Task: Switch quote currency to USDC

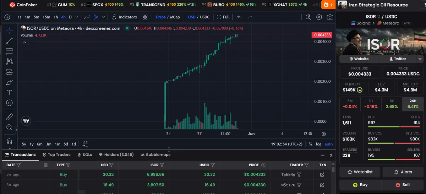Action: point(205,17)
